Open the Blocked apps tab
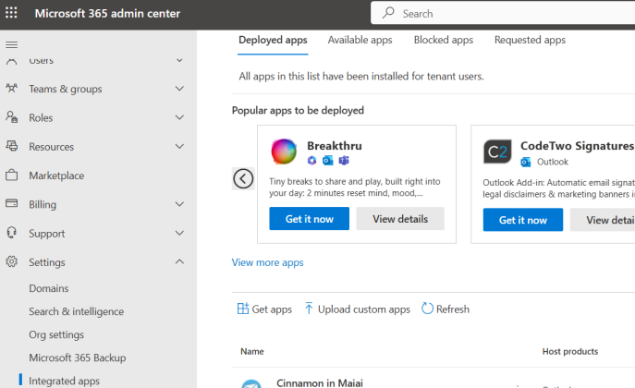The width and height of the screenshot is (635, 388). (x=443, y=40)
